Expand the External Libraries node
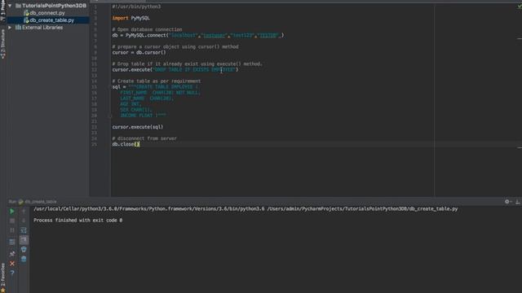522x293 pixels. pyautogui.click(x=10, y=28)
